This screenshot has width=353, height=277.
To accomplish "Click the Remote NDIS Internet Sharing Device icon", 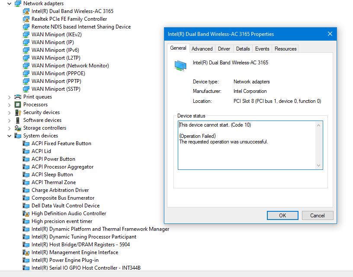I will point(26,27).
